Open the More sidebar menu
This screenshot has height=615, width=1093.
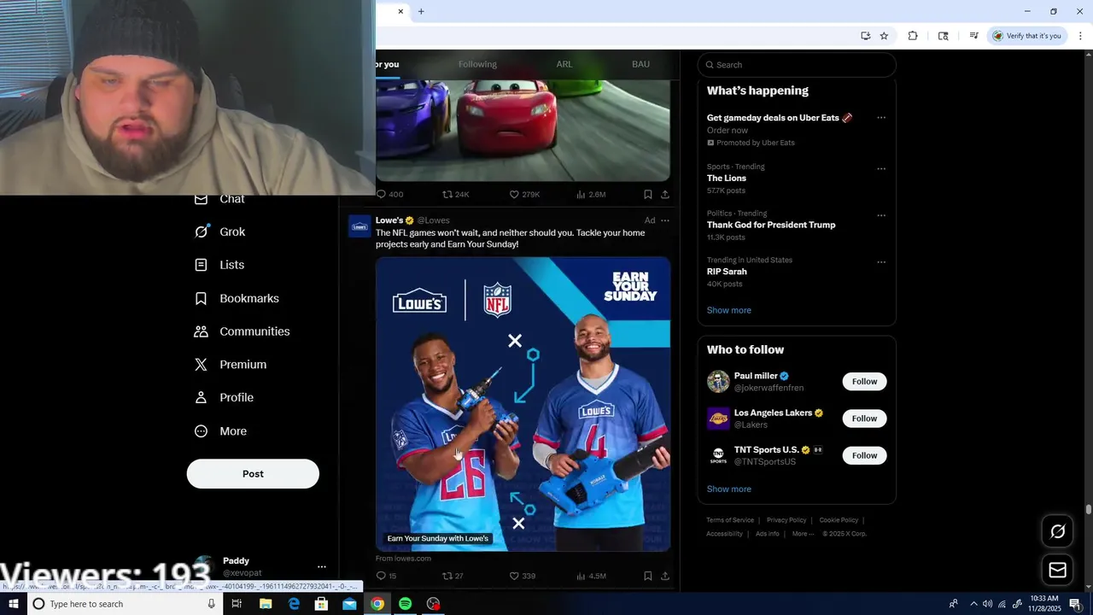pos(220,431)
